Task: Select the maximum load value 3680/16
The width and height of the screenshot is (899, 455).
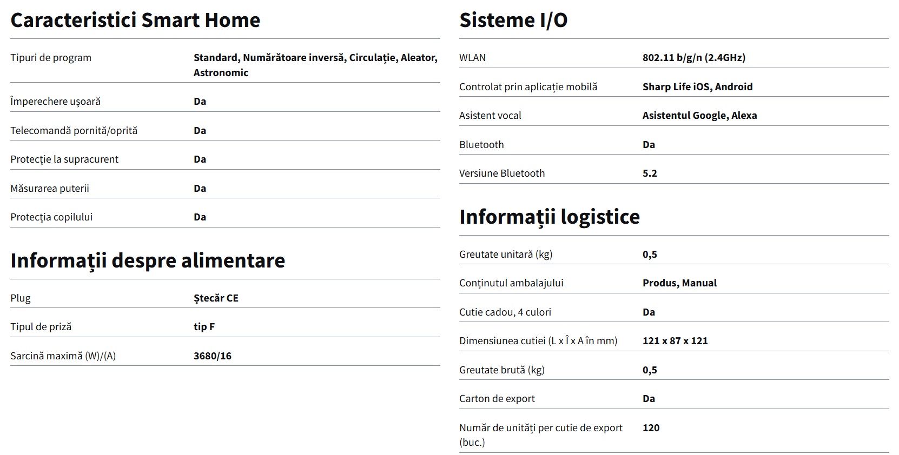Action: tap(212, 356)
